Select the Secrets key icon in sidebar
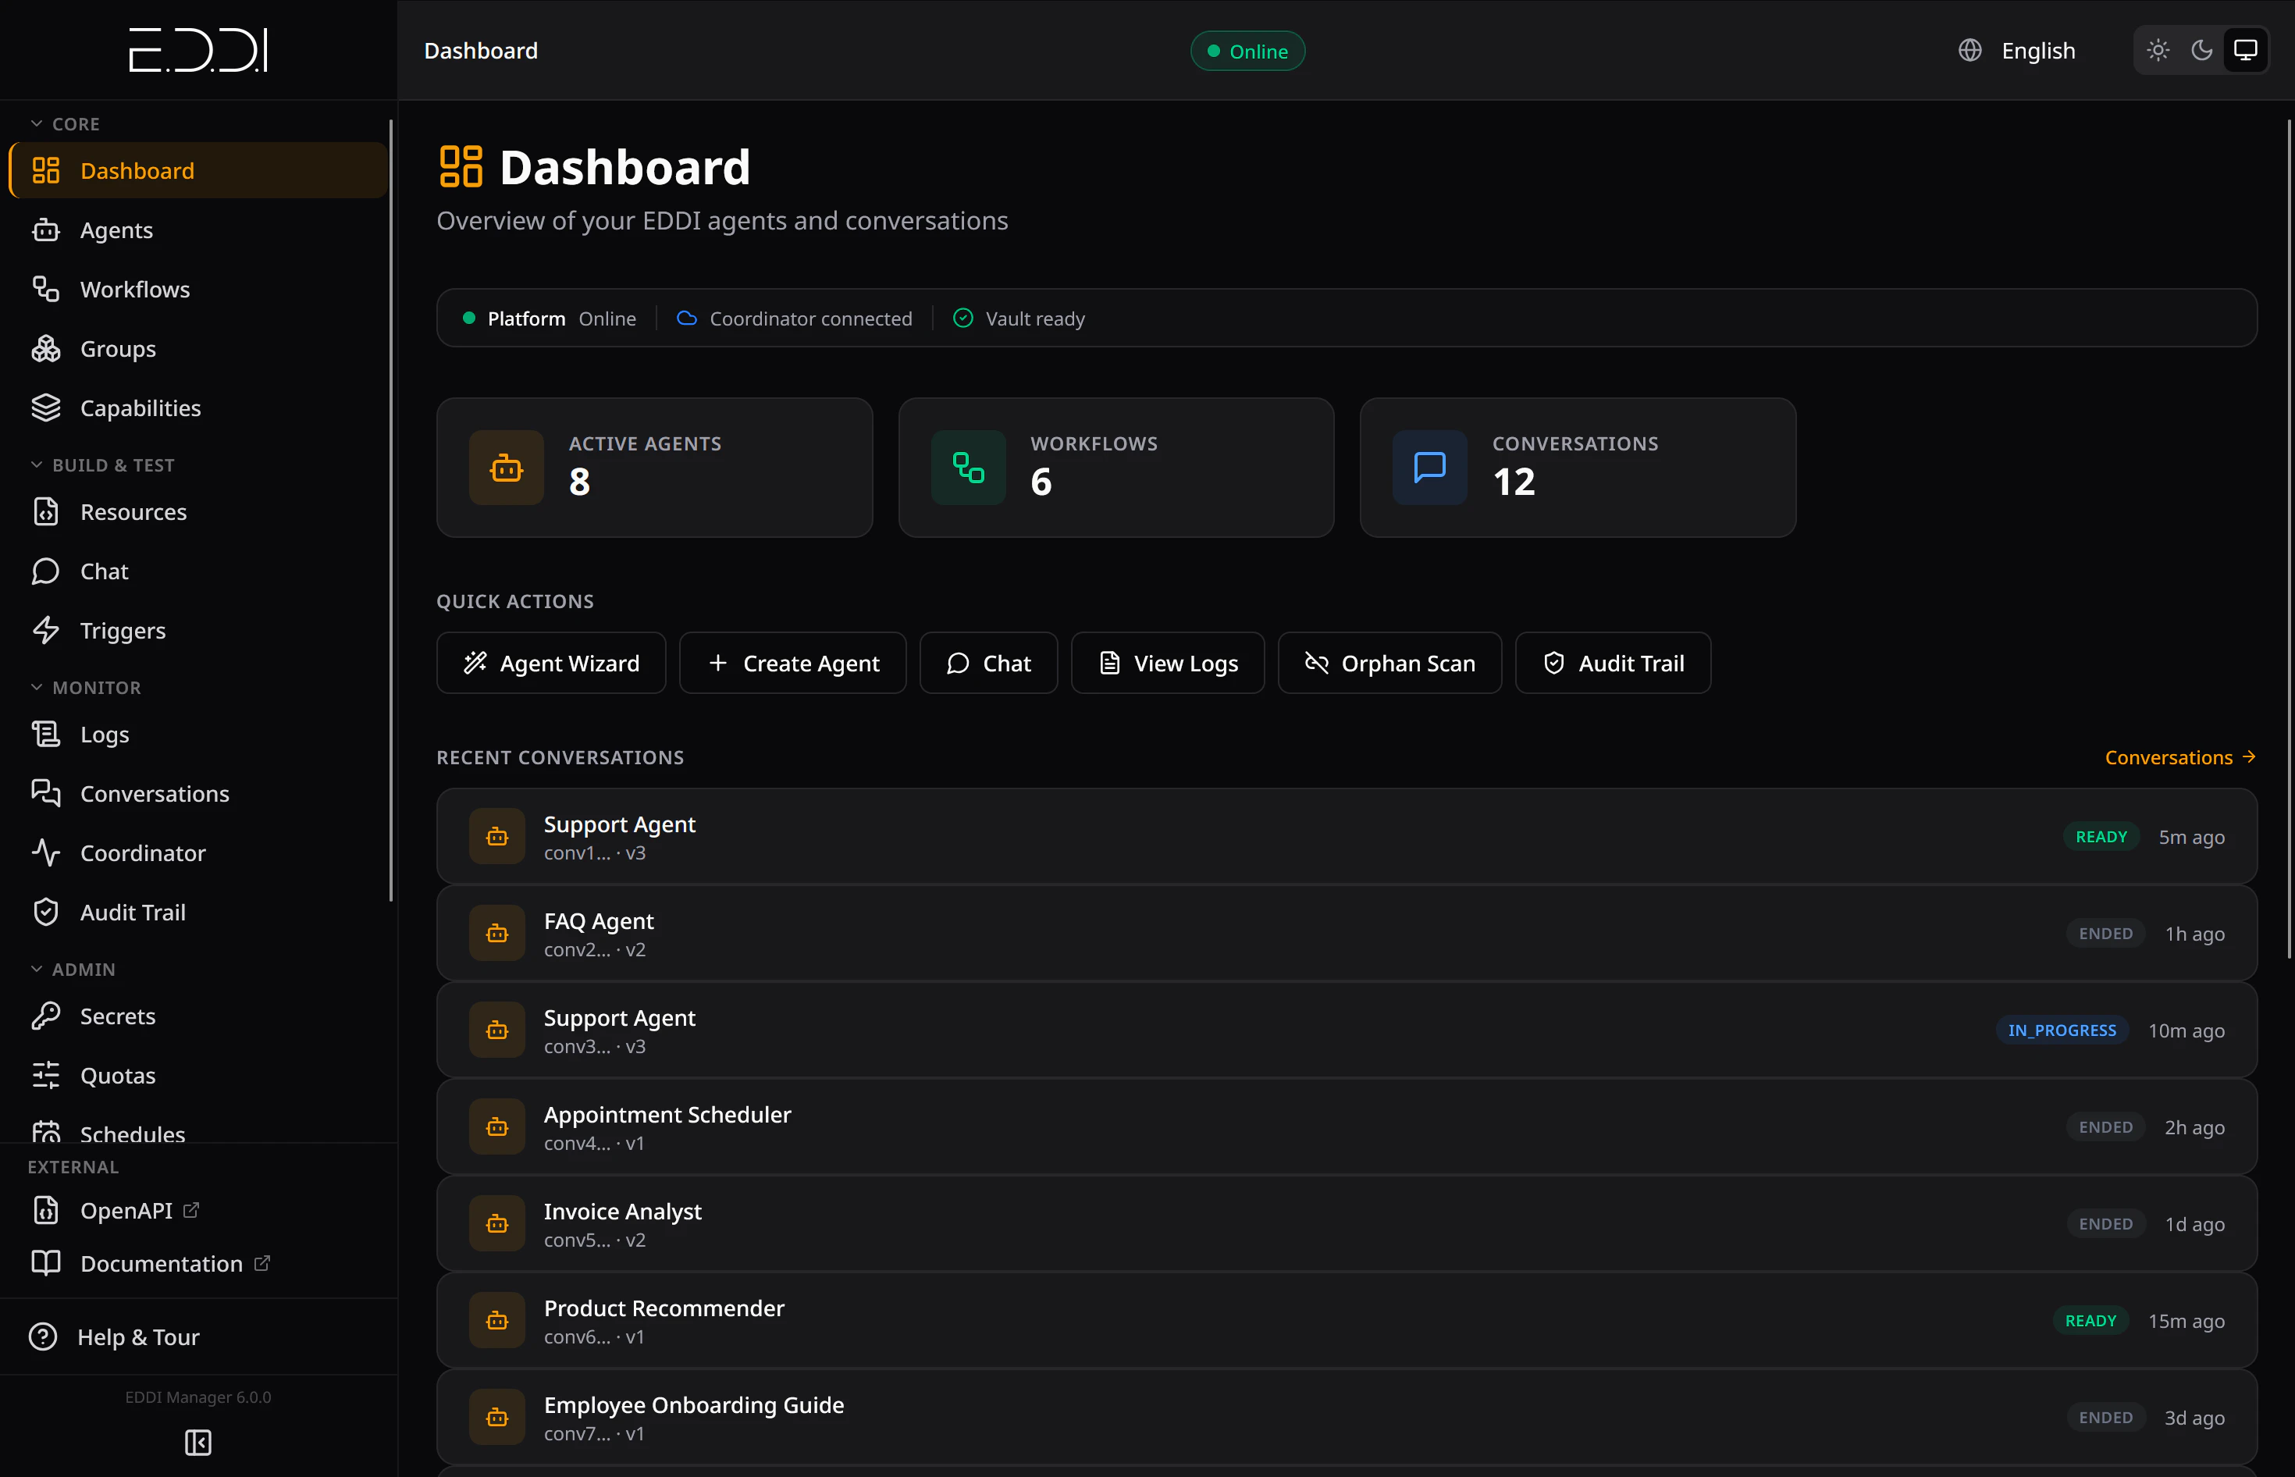Image resolution: width=2295 pixels, height=1477 pixels. tap(46, 1016)
